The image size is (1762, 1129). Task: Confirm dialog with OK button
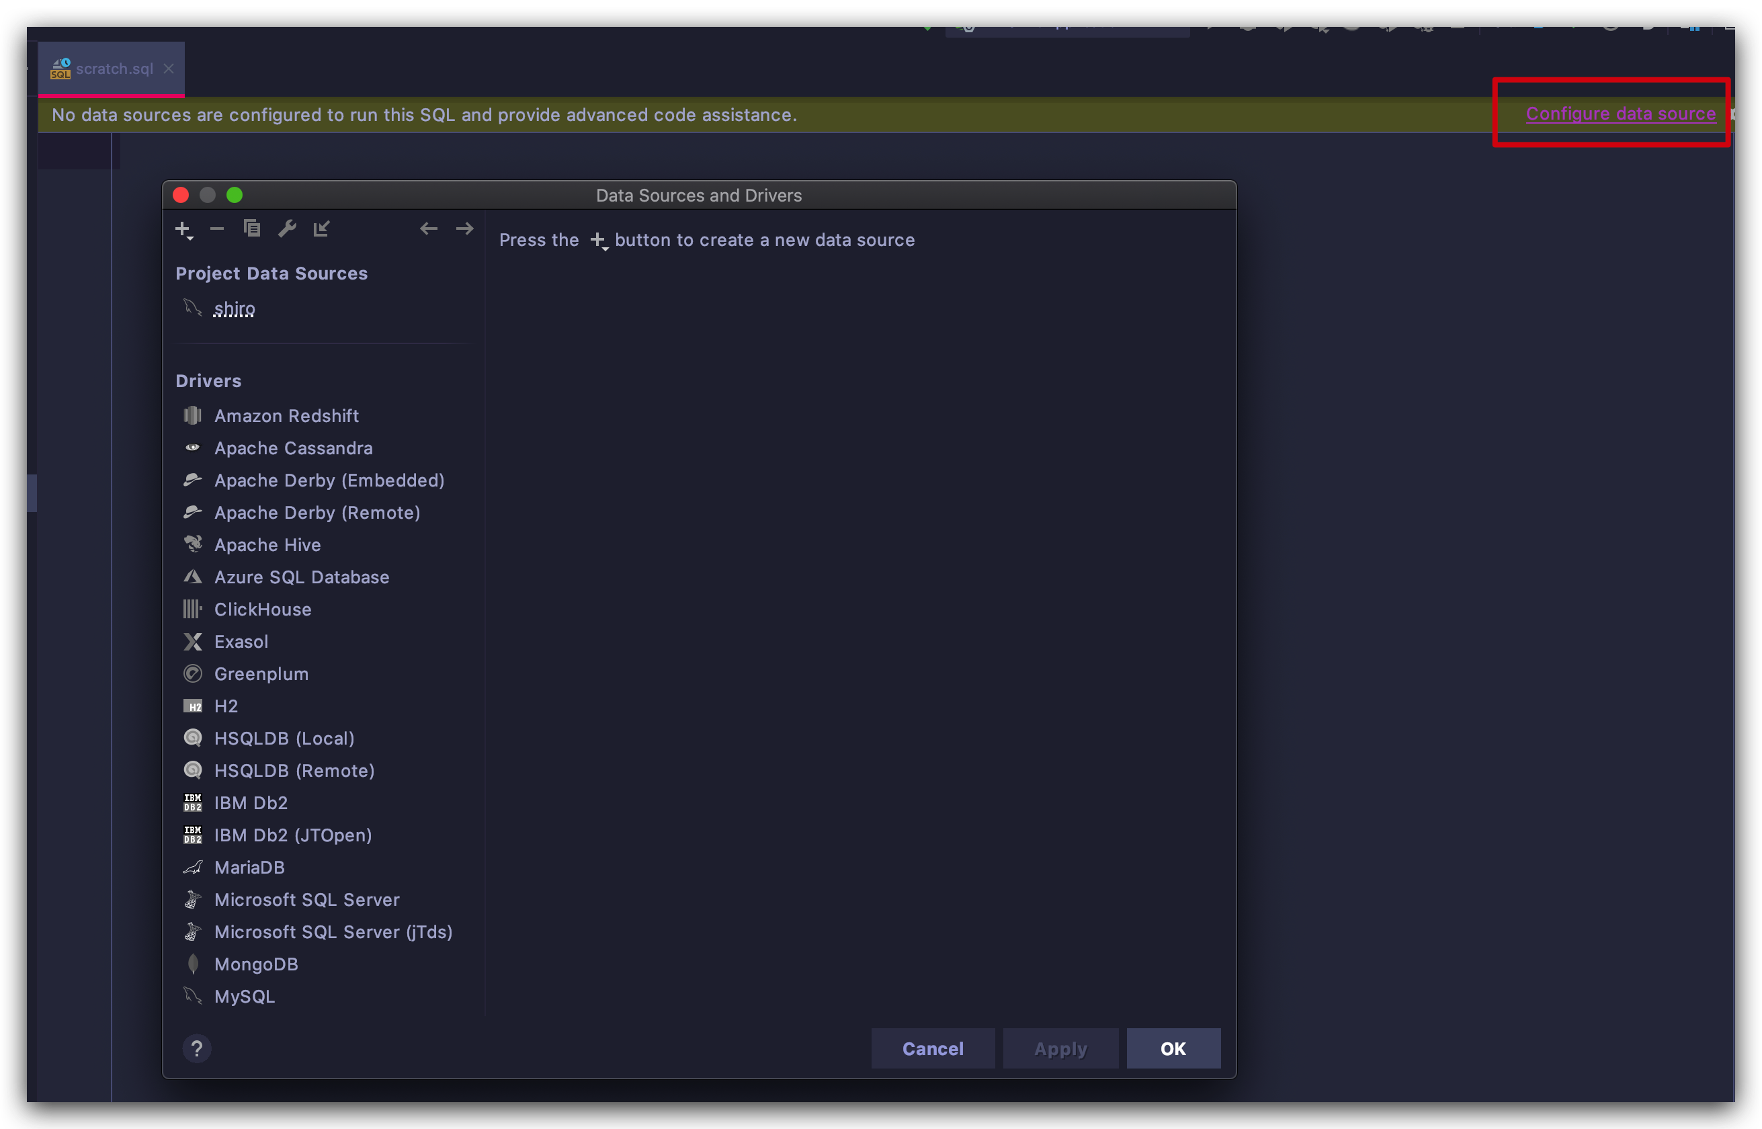coord(1173,1048)
